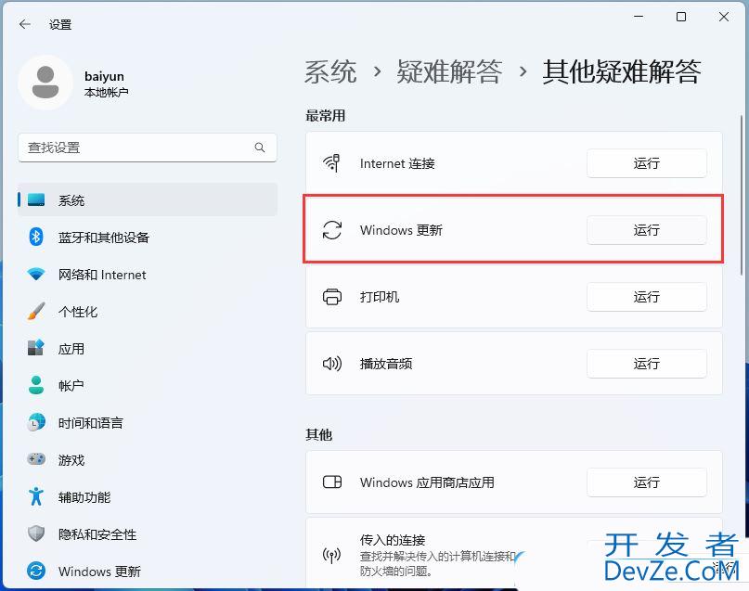The height and width of the screenshot is (591, 749).
Task: Click the Time and language globe icon
Action: [x=36, y=422]
